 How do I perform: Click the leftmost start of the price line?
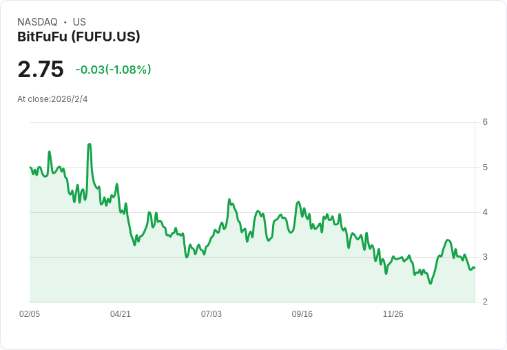(x=30, y=167)
